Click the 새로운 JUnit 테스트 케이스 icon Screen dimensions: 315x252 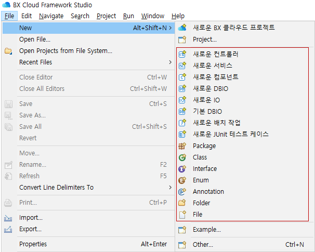182,134
